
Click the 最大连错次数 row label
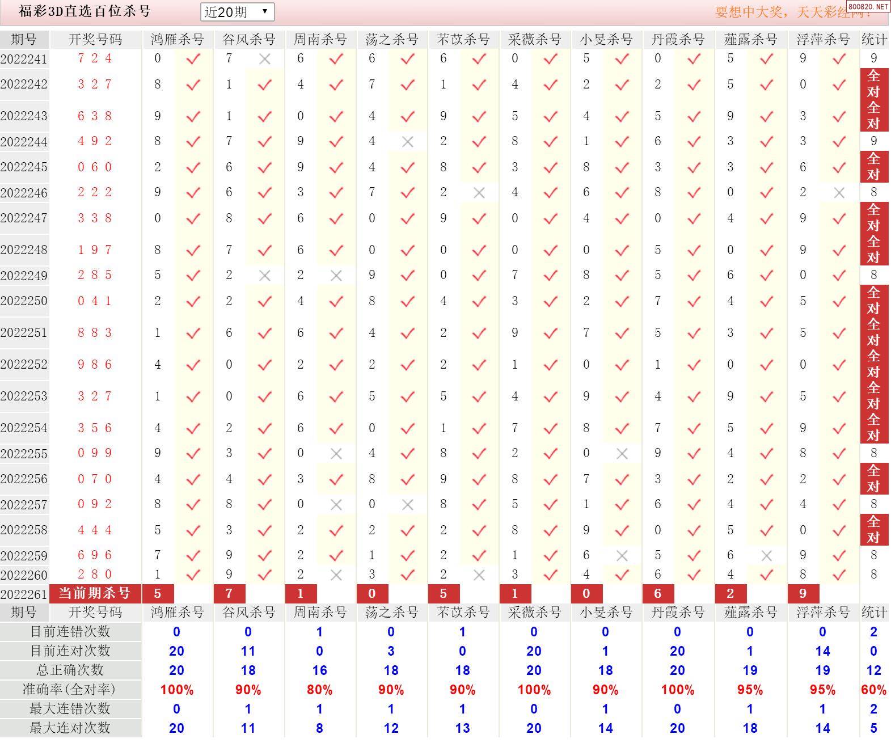tap(70, 709)
